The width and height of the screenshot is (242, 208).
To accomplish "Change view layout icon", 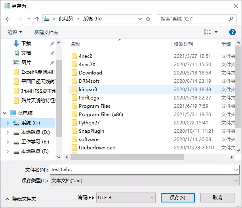I will tap(208, 32).
